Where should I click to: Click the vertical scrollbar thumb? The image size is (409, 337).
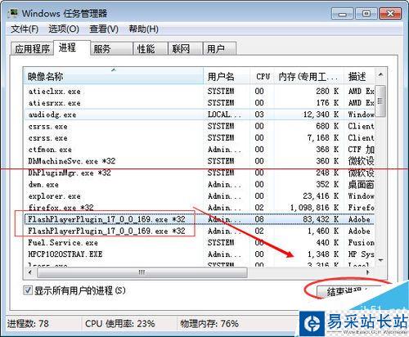(x=380, y=101)
